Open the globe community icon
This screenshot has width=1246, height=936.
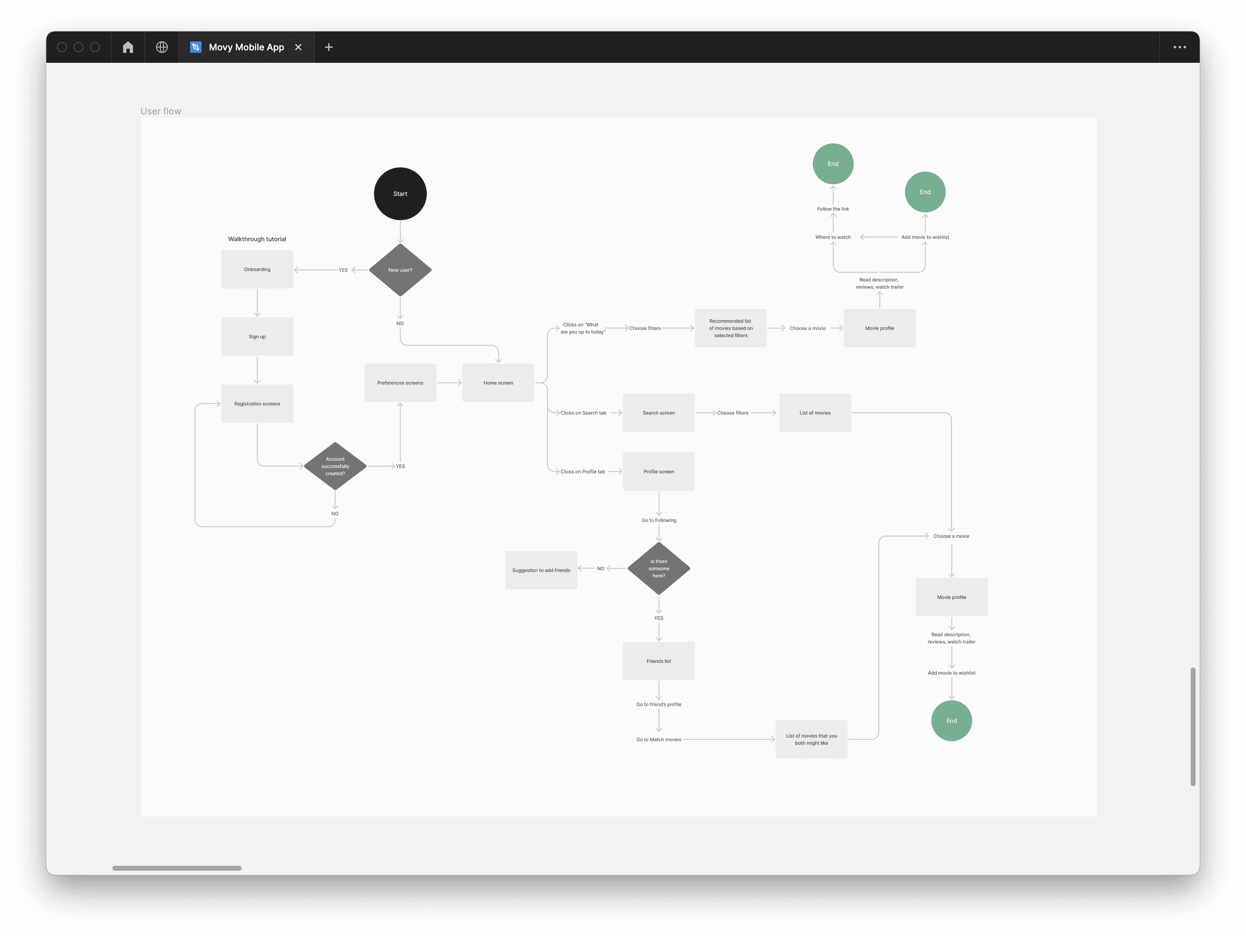point(162,48)
